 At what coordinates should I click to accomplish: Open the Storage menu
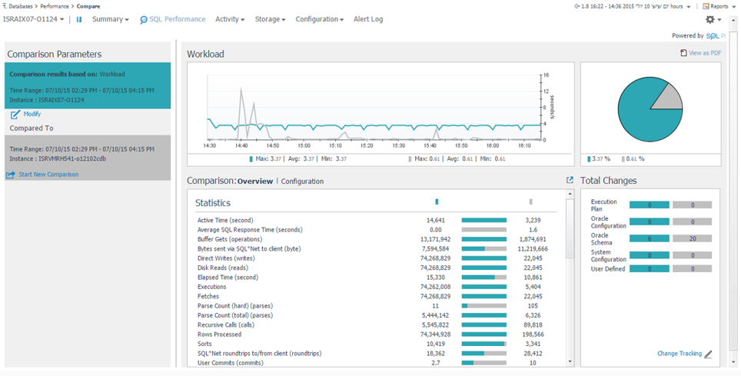[x=270, y=19]
